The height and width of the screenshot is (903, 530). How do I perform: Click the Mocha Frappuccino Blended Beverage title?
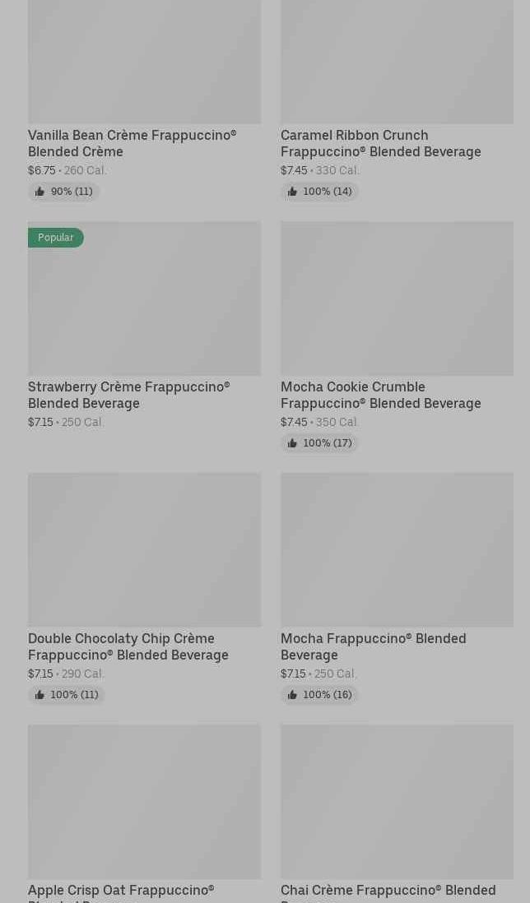point(373,646)
